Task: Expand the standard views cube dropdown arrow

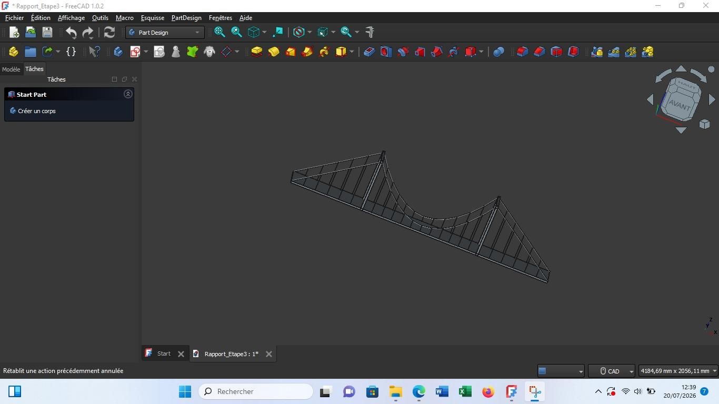Action: [x=264, y=33]
